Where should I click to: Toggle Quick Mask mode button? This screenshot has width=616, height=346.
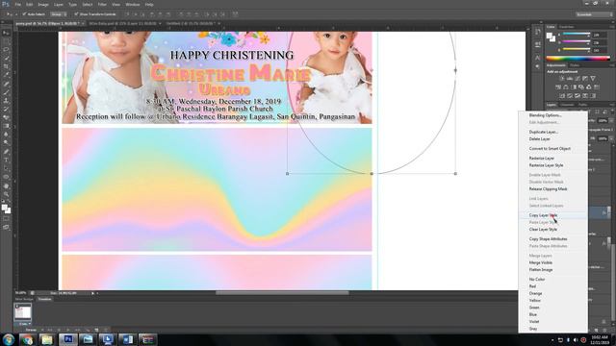click(x=6, y=219)
